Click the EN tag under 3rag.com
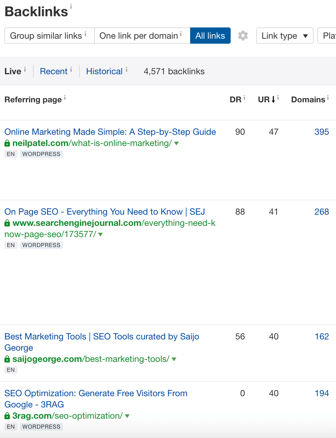Viewport: 336px width, 438px height. tap(11, 427)
